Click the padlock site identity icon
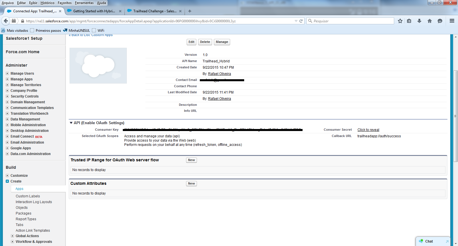Viewport: 458px width, 246px height. click(x=22, y=21)
